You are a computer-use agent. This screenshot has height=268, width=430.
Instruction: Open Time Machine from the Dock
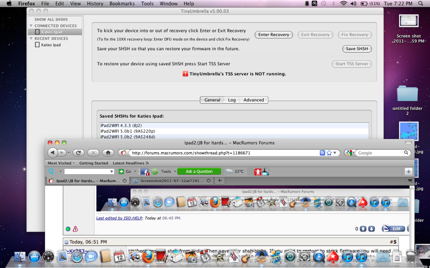[x=290, y=257]
